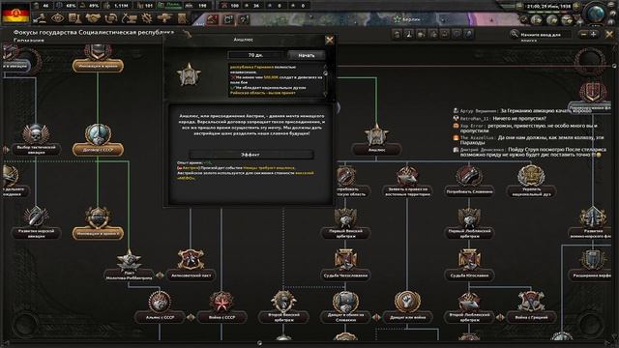Click the fifth focus filter icon in toolbar
The width and height of the screenshot is (619, 348).
pyautogui.click(x=445, y=35)
